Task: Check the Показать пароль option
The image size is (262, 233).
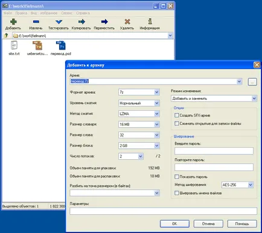Action: (x=176, y=177)
